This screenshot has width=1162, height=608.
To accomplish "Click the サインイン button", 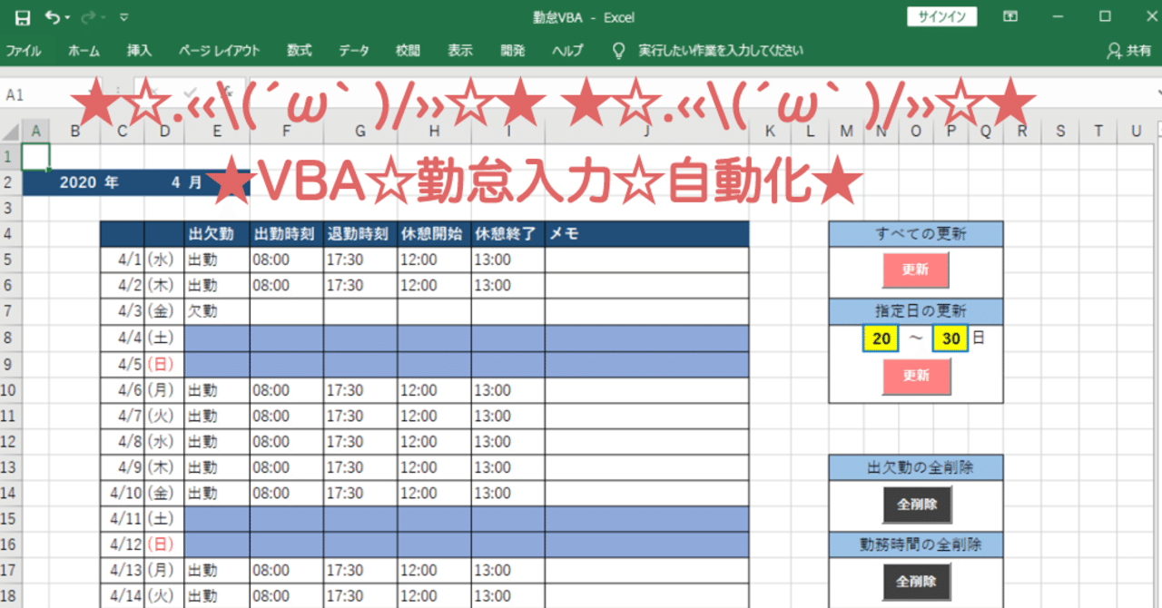I will (x=941, y=16).
